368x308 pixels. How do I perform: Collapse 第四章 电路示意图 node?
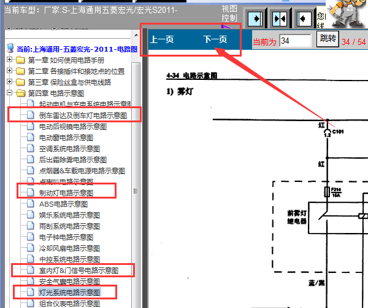pyautogui.click(x=9, y=92)
